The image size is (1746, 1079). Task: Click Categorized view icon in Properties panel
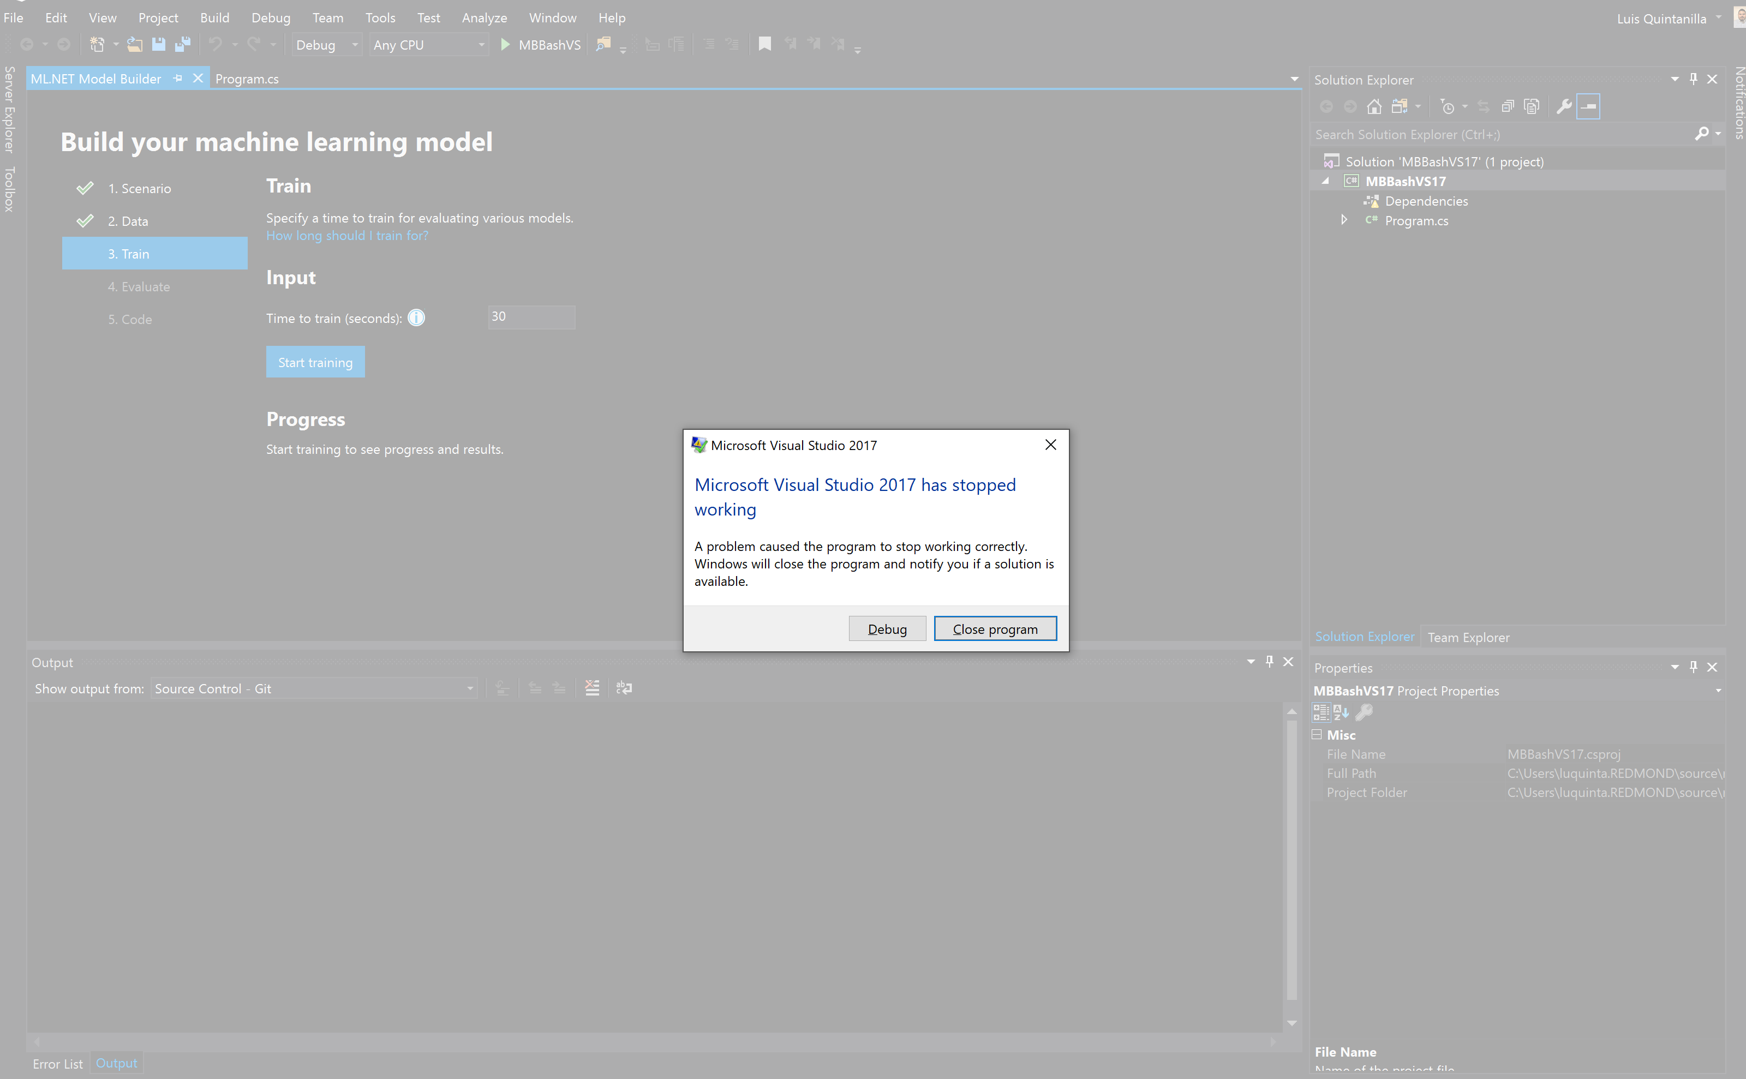click(1322, 712)
